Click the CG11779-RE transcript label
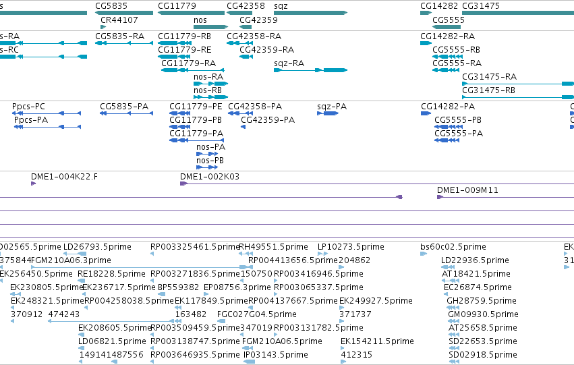Viewport: 574px width, 365px height. point(185,50)
